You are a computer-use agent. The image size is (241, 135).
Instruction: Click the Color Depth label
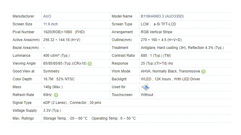click(x=22, y=79)
